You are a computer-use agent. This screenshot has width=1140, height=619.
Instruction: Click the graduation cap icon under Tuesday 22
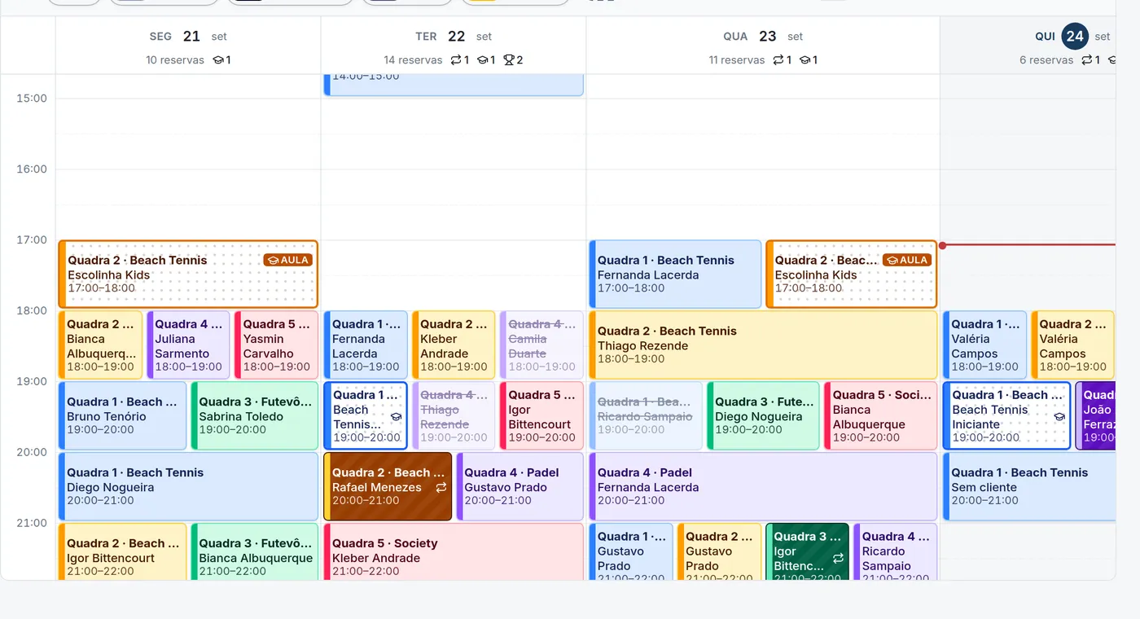point(482,59)
